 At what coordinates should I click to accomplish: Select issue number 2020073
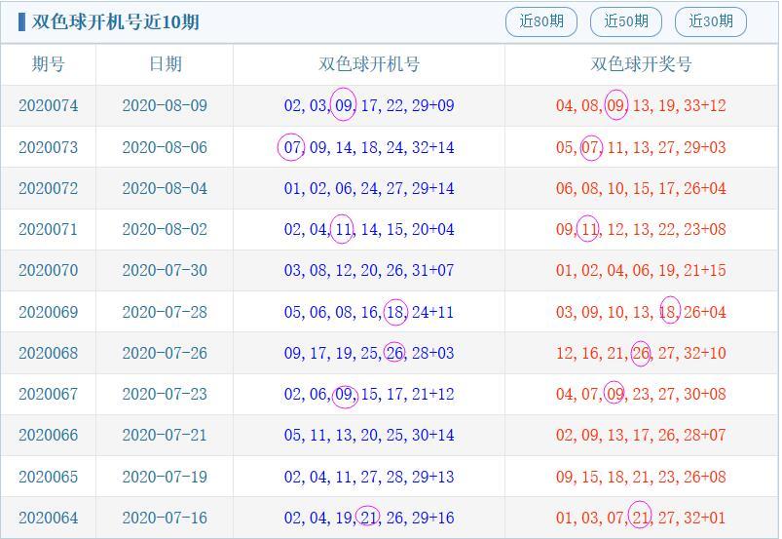coord(49,147)
